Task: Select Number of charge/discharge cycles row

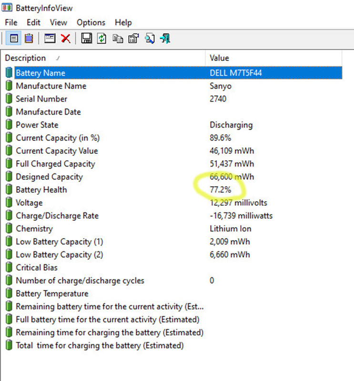Action: [173, 281]
